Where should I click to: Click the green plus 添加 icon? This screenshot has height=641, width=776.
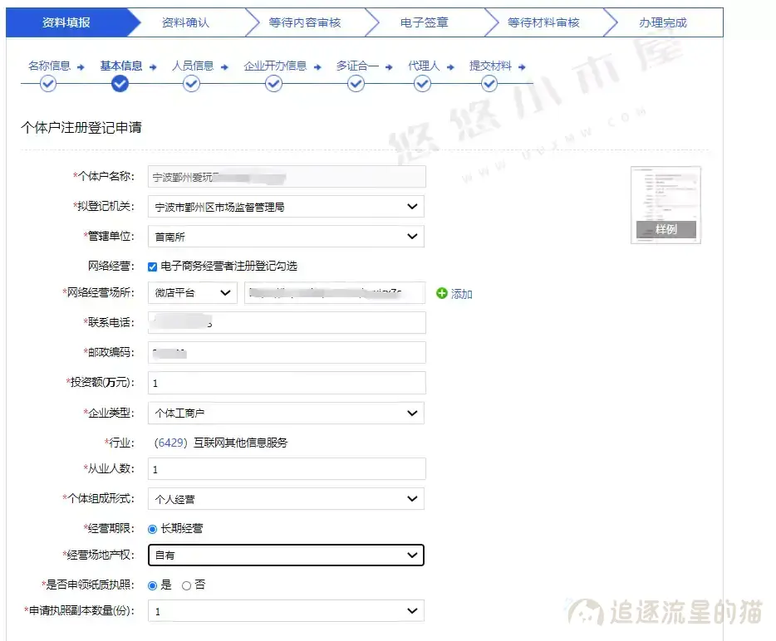point(442,294)
